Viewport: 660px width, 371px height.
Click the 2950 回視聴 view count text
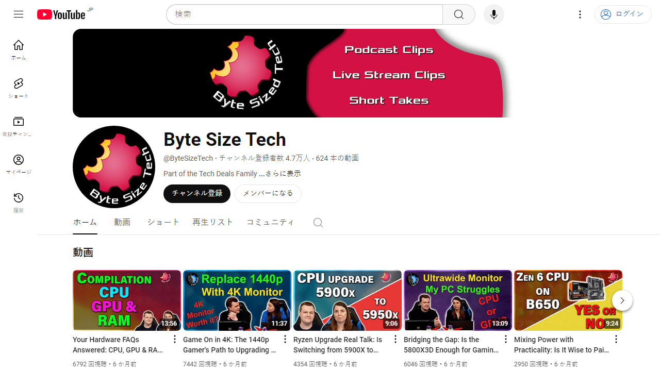531,364
